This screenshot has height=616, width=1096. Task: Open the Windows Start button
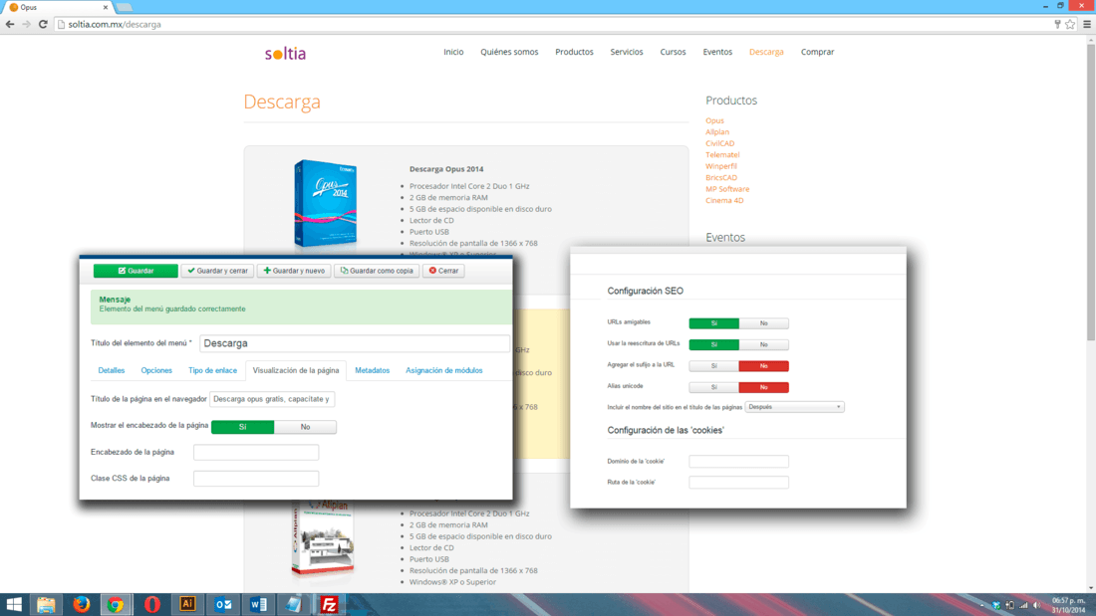tap(14, 605)
